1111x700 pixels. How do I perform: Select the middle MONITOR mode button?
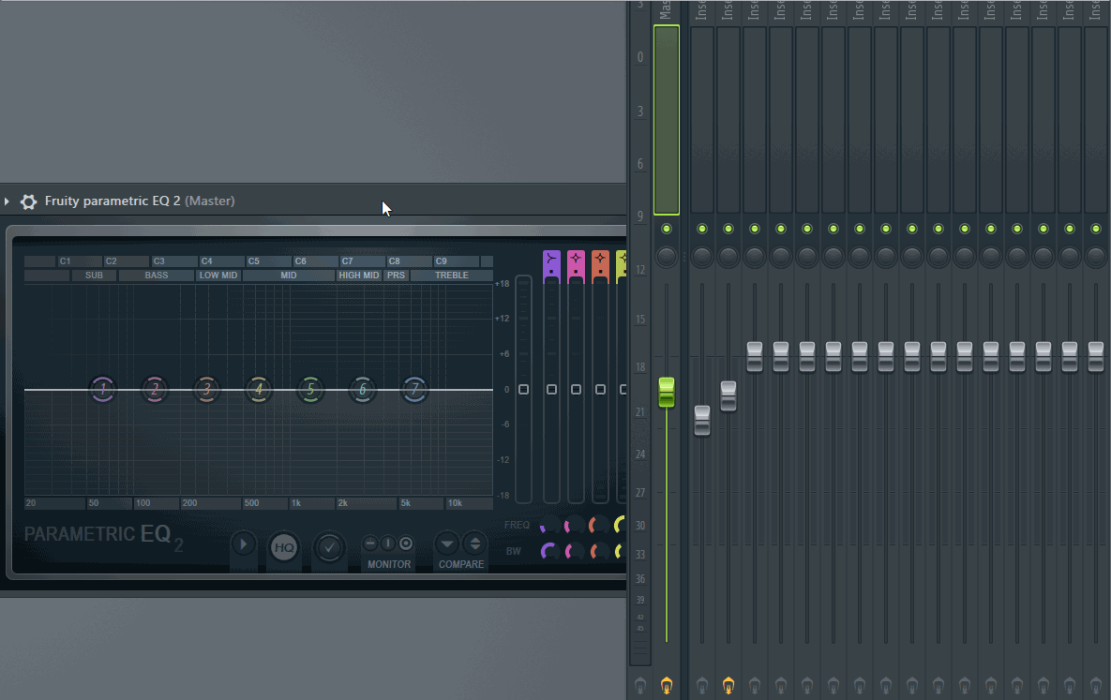tap(387, 544)
